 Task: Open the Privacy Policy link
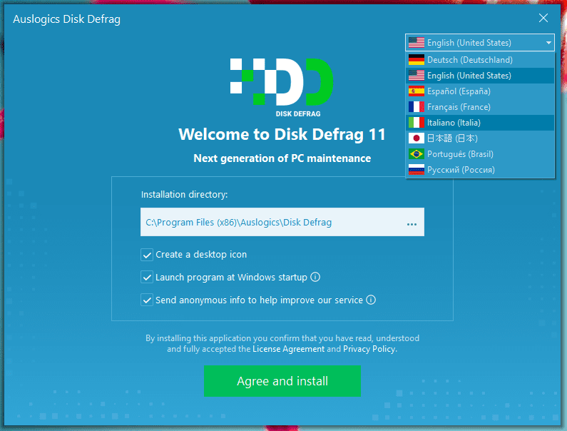point(369,349)
